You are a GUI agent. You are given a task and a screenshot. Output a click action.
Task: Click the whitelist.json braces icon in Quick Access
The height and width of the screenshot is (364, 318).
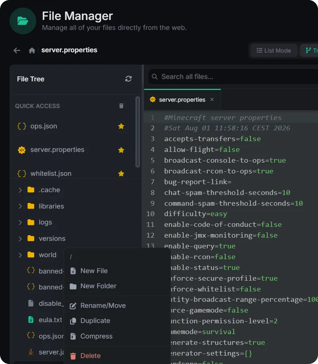coord(22,174)
